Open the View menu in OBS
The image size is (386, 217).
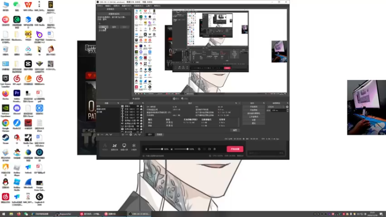pos(116,6)
